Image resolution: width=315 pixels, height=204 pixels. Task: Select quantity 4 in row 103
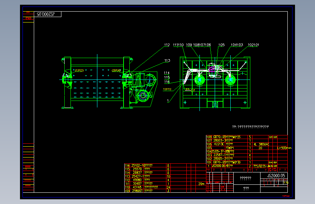point(250,155)
